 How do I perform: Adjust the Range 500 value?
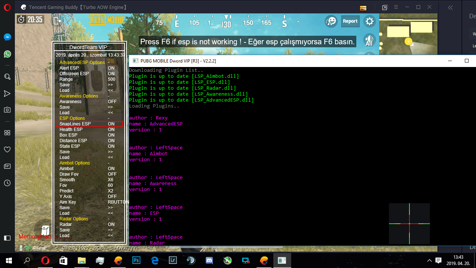pos(112,79)
